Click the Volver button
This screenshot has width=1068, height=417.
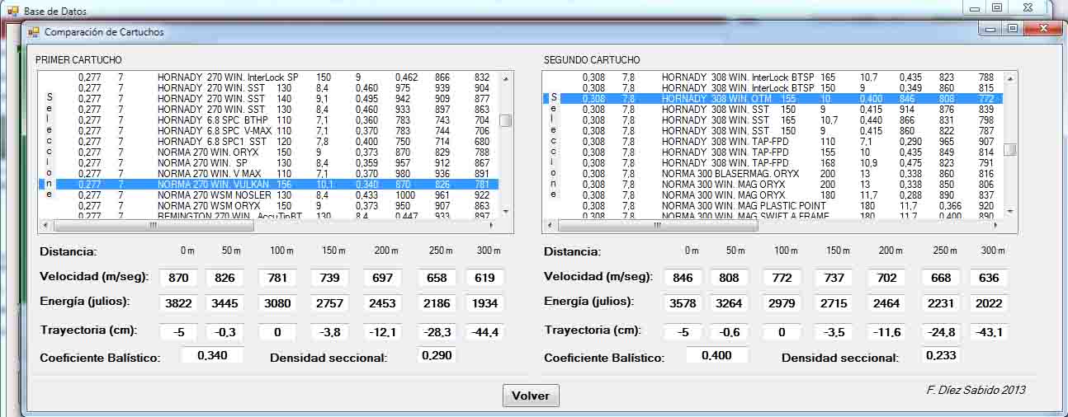[530, 396]
